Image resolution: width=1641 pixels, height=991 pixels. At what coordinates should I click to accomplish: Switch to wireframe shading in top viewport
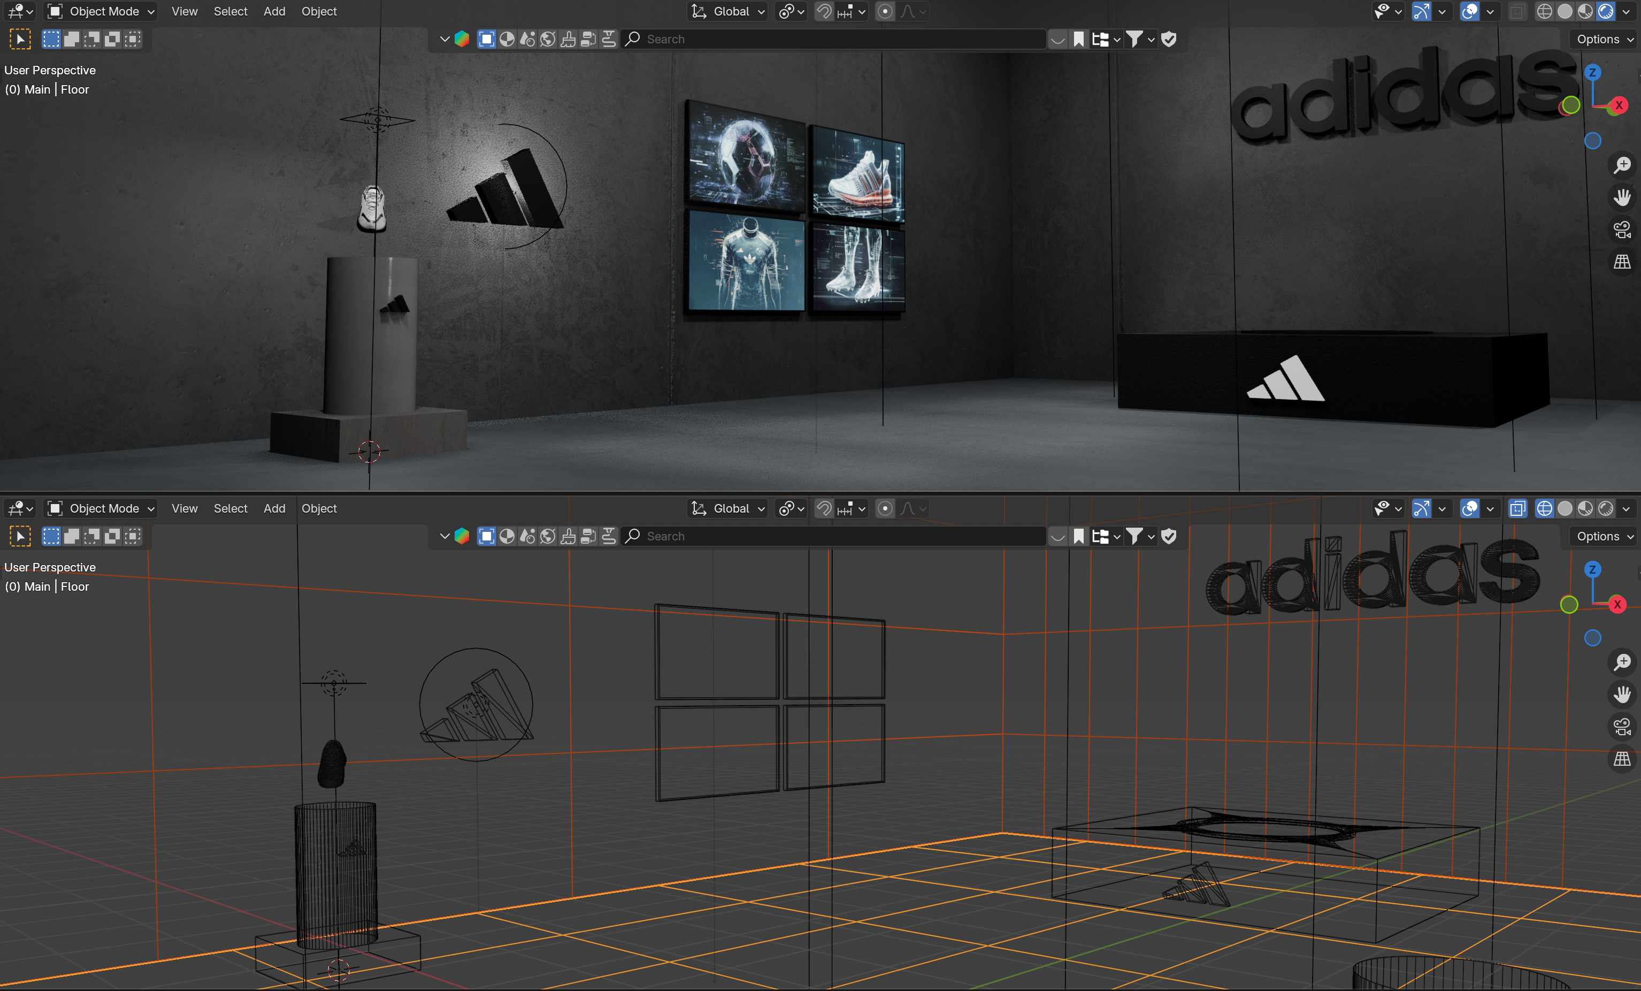coord(1544,11)
